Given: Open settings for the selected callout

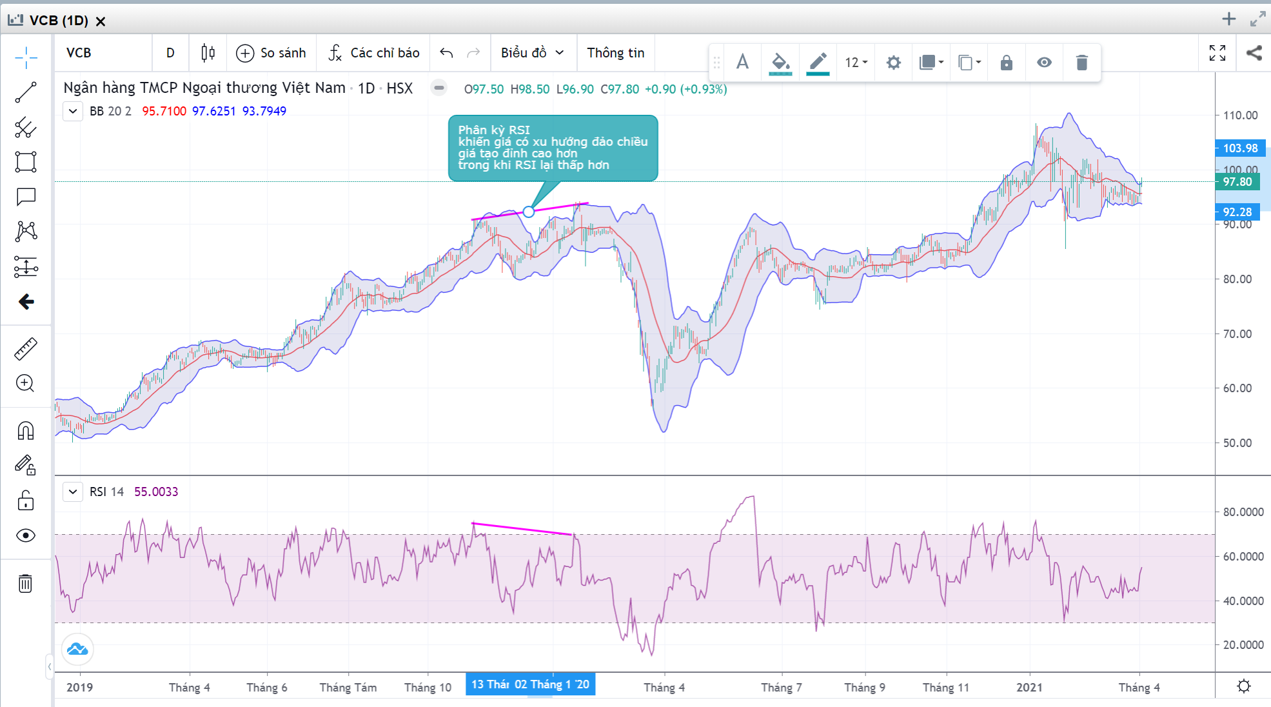Looking at the screenshot, I should (x=893, y=63).
